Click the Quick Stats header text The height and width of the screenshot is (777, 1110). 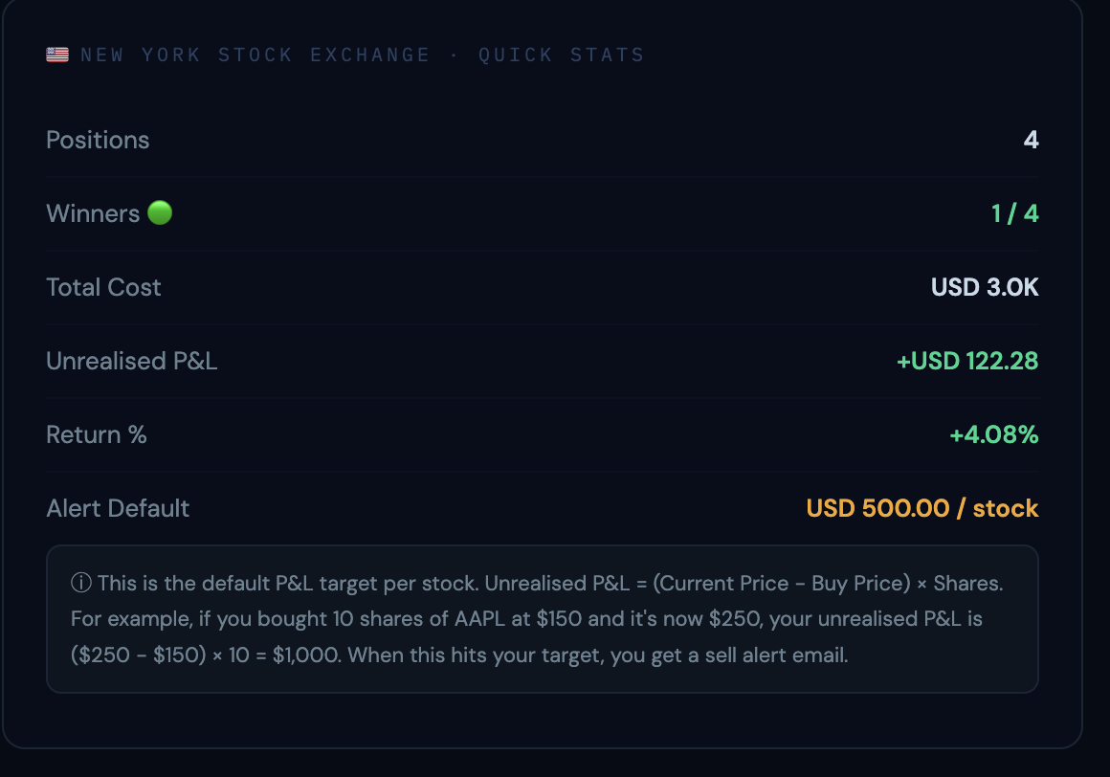(561, 55)
